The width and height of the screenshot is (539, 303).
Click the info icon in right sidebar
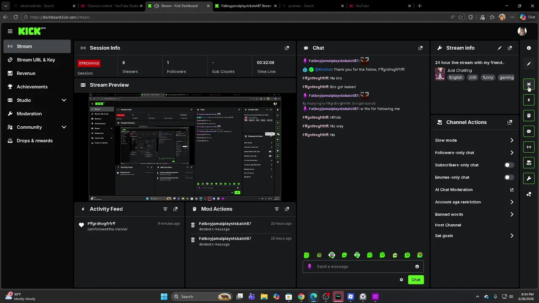(x=529, y=48)
